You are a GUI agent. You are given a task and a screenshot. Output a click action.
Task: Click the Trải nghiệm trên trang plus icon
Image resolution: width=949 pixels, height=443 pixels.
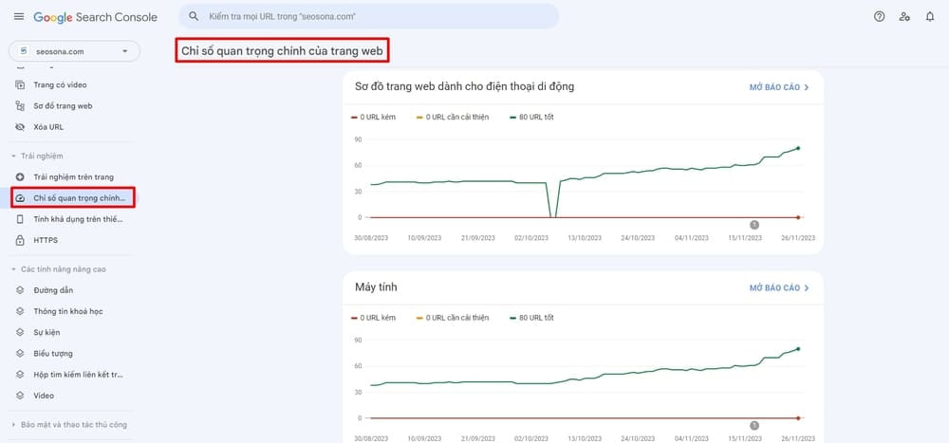tap(20, 176)
